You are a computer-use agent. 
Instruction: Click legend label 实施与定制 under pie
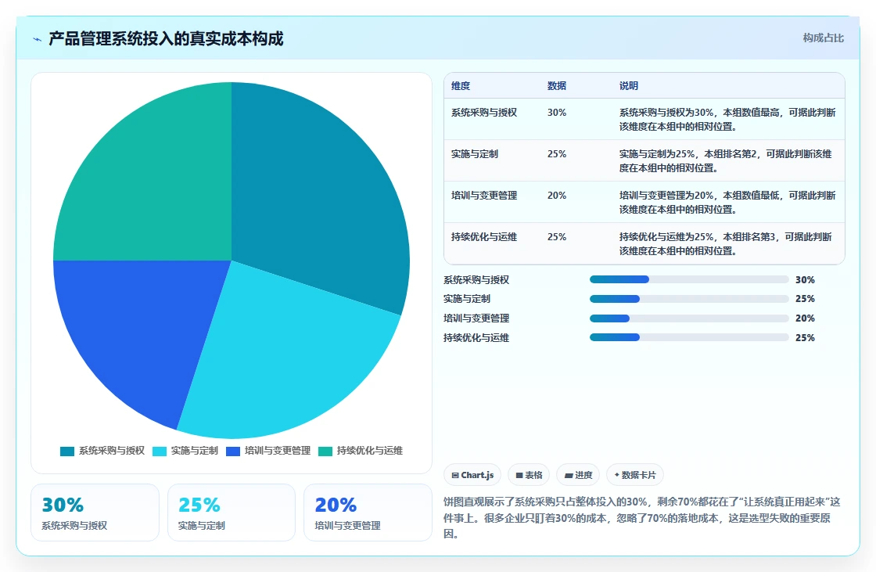click(195, 451)
